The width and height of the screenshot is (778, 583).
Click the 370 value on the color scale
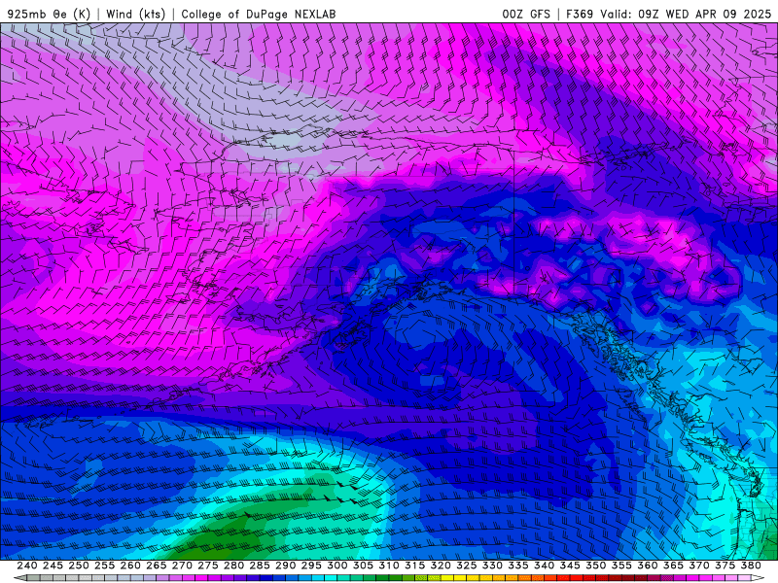tap(698, 566)
